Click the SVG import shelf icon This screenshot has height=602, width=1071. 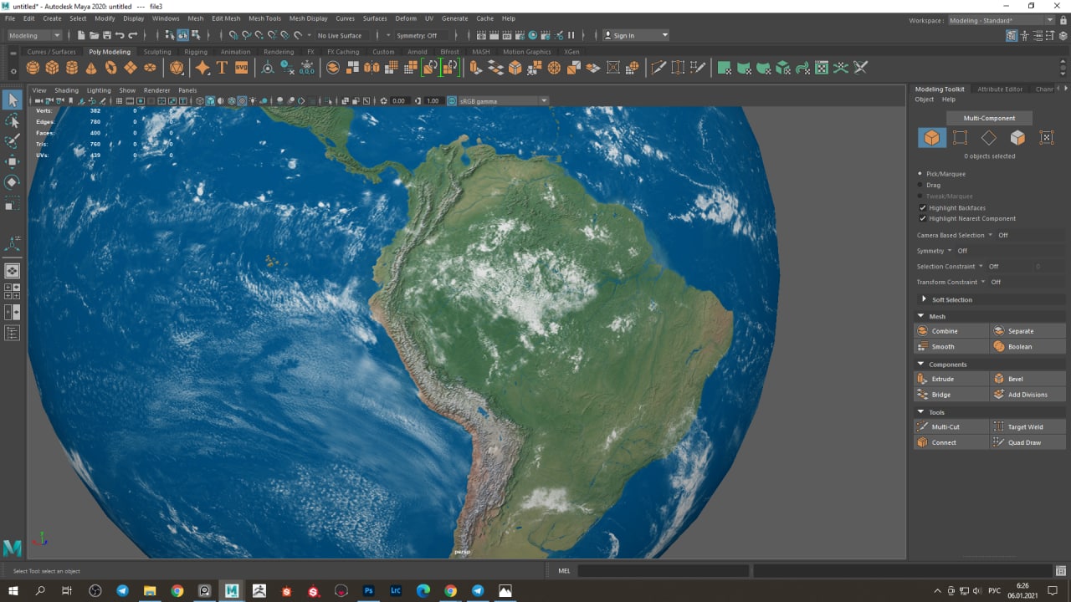click(241, 68)
